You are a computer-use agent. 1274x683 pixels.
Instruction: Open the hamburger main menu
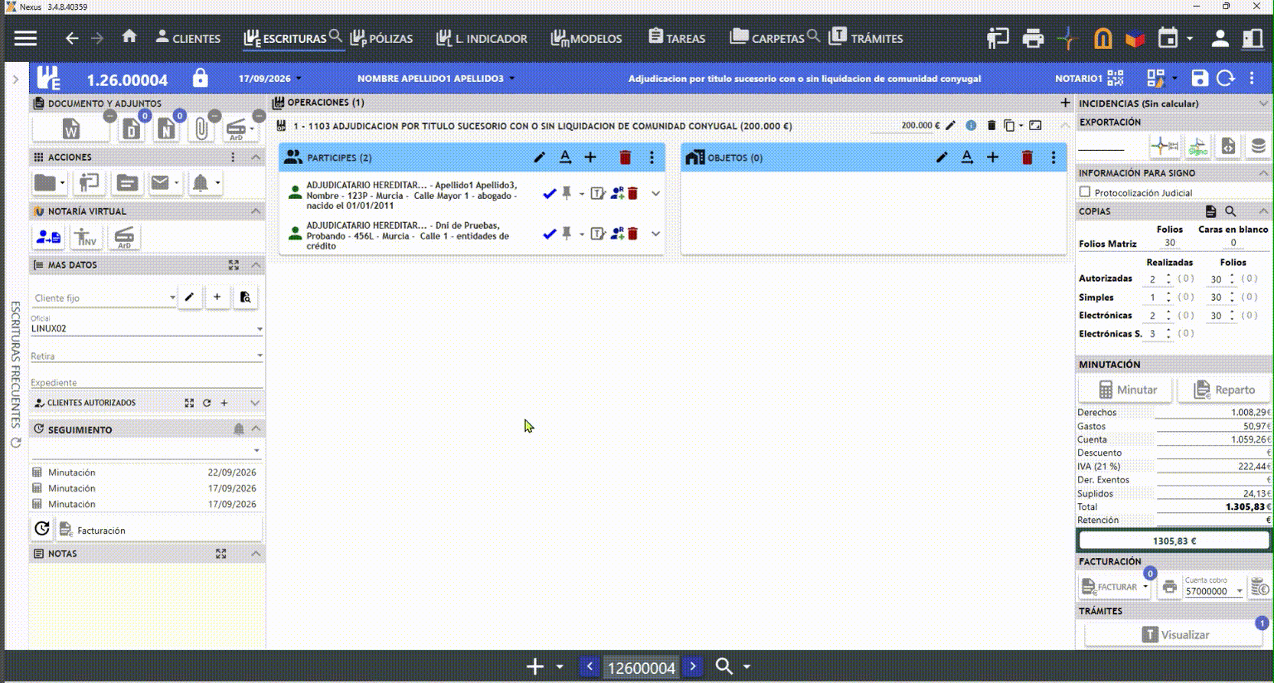click(25, 38)
